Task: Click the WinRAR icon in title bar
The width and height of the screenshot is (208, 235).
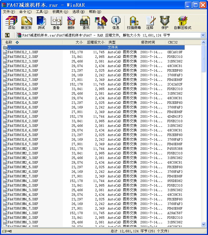Action: point(4,5)
